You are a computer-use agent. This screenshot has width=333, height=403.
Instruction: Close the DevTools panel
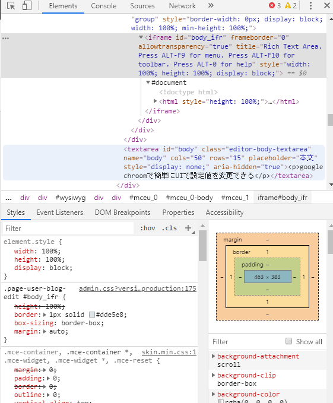point(327,5)
